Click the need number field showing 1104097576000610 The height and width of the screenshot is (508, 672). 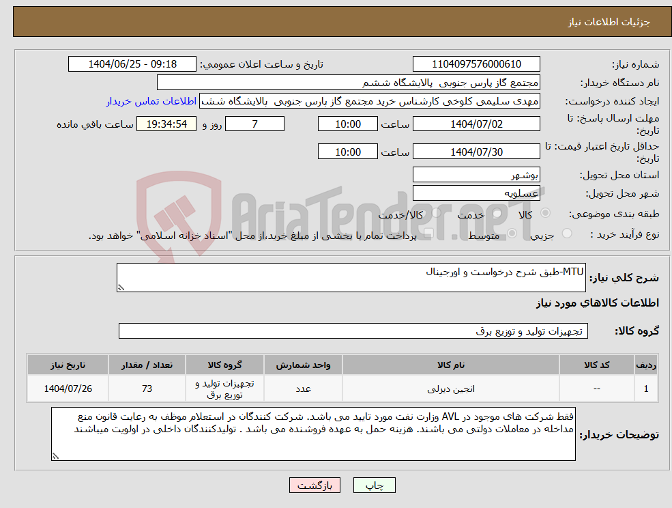click(476, 63)
